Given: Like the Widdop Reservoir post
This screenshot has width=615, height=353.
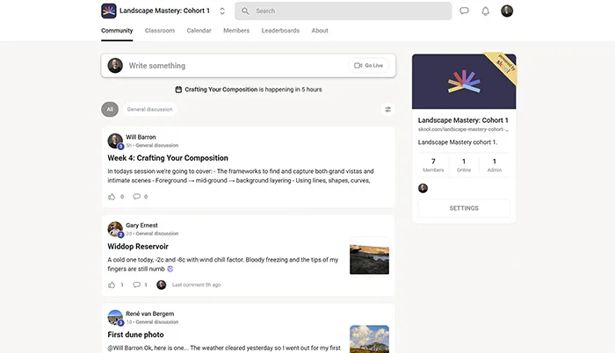Looking at the screenshot, I should point(112,285).
